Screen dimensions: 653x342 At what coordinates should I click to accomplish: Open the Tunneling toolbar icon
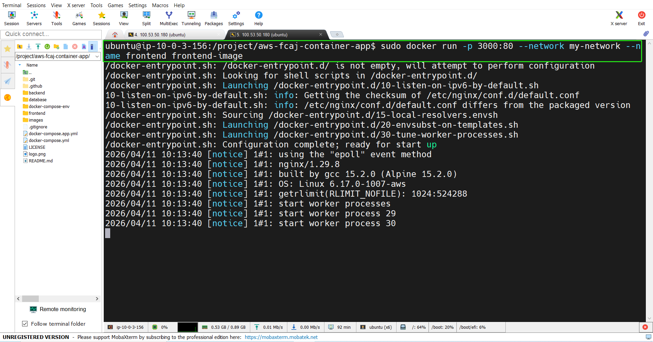point(191,18)
